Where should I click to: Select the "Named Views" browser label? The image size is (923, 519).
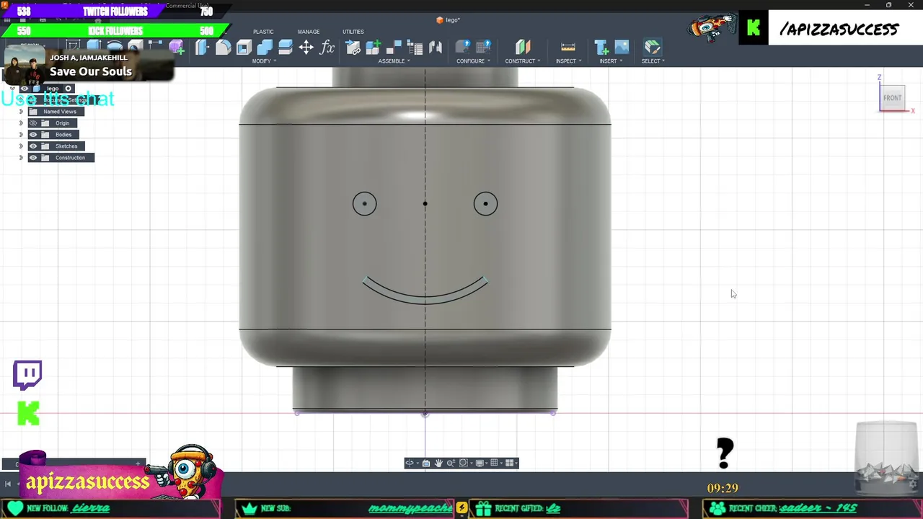pos(60,112)
